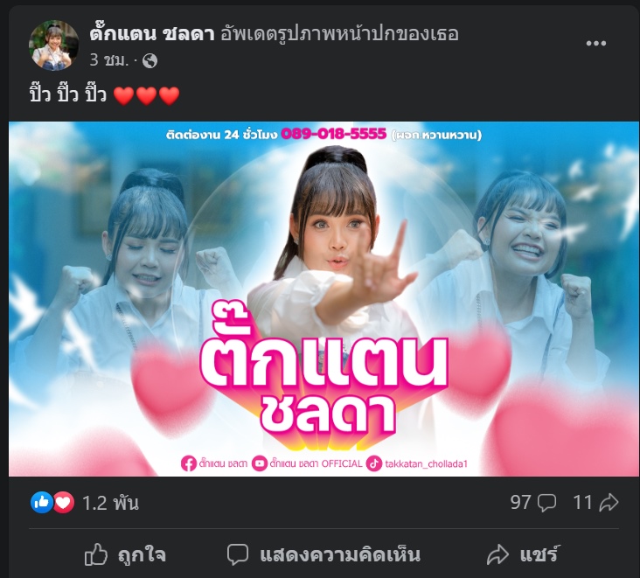Image resolution: width=640 pixels, height=578 pixels.
Task: Click the thumbs-up ถูกใจ icon
Action: pos(95,554)
